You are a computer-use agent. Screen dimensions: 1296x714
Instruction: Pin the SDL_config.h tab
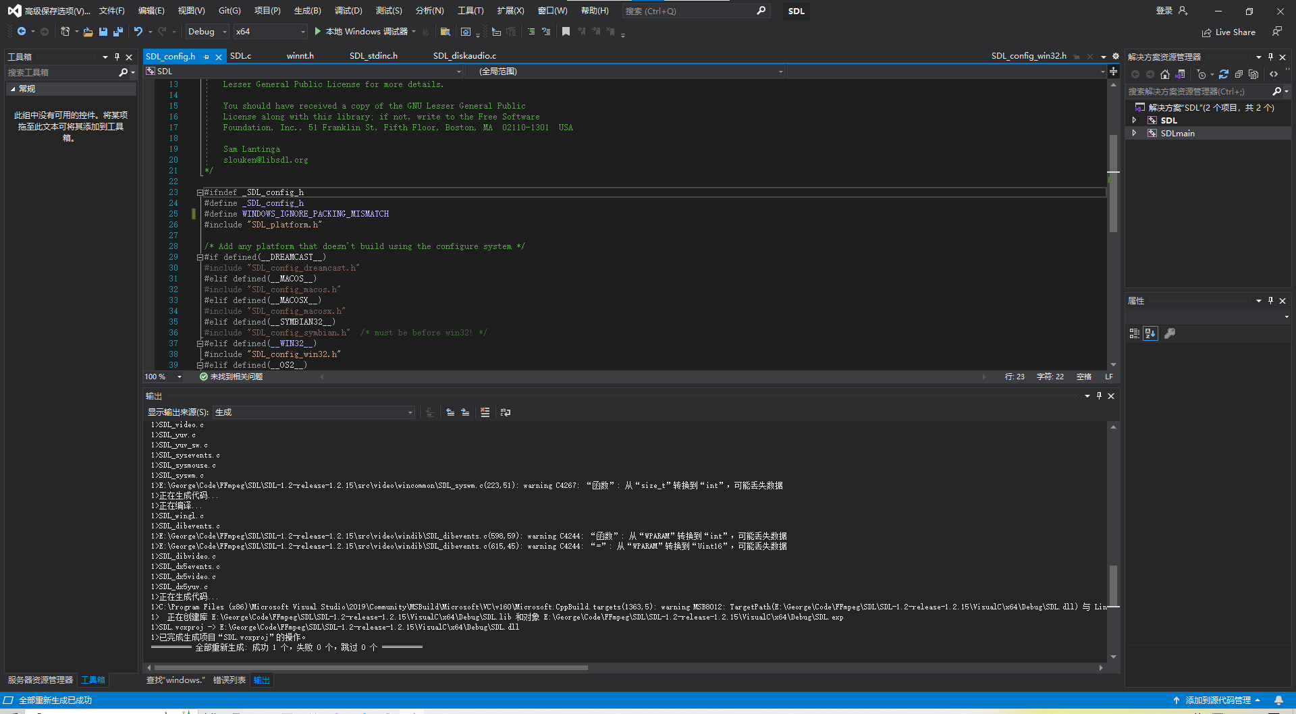click(x=206, y=57)
